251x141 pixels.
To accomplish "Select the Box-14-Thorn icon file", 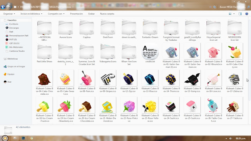I will pos(171,81).
